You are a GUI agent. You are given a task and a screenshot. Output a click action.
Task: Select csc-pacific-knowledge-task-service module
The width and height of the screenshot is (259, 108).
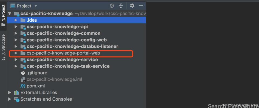(x=68, y=66)
